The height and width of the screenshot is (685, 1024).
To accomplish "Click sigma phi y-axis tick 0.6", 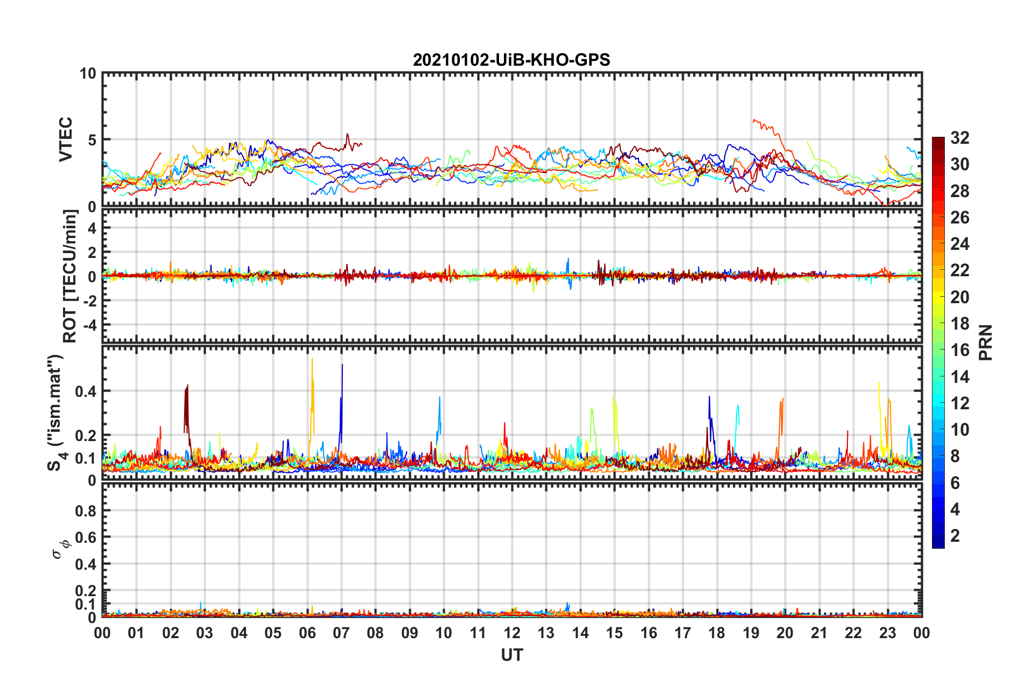I will (86, 537).
